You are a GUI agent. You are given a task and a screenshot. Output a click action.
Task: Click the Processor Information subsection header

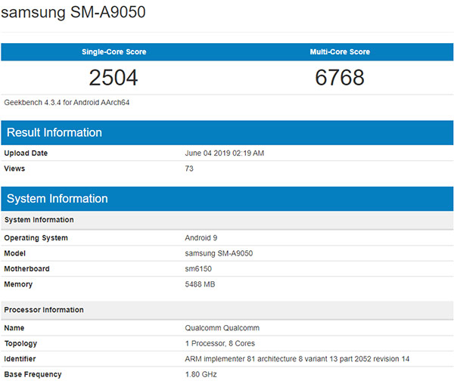(x=44, y=310)
